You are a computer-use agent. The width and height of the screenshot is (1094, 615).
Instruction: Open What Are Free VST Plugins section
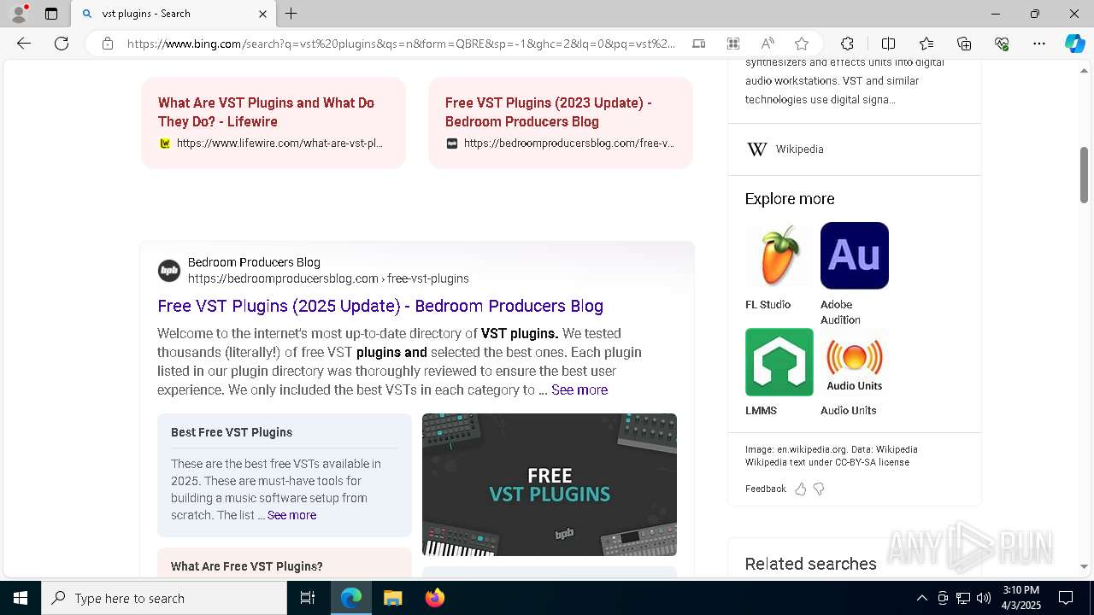click(247, 566)
